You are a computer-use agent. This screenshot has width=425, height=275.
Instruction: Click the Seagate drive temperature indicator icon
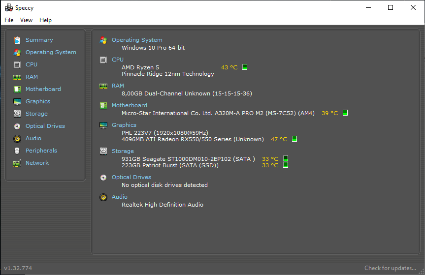[286, 158]
